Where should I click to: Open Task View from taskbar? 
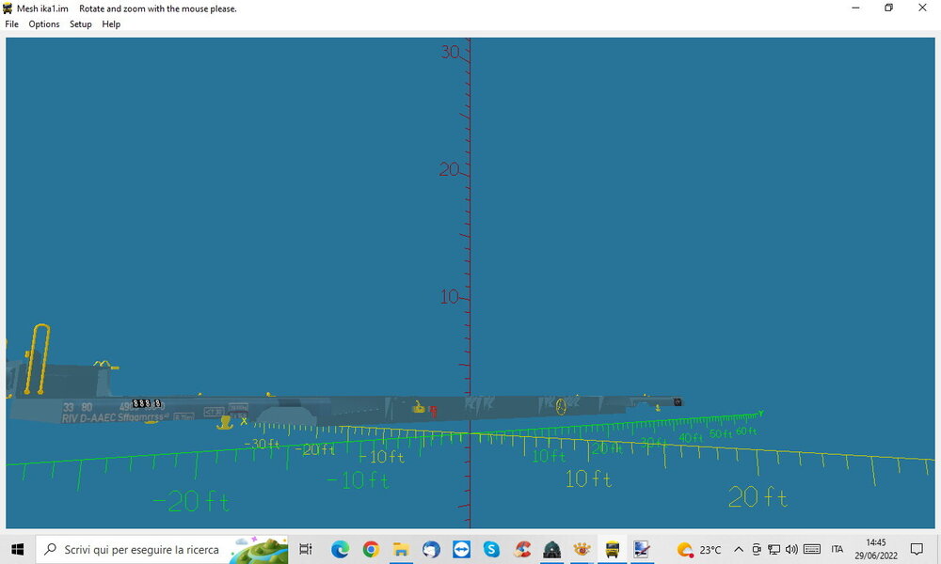click(306, 549)
